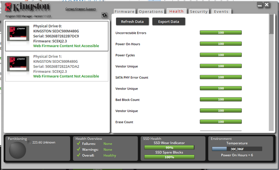Click the partitioning disk pie chart
This screenshot has width=279, height=170.
point(17,150)
